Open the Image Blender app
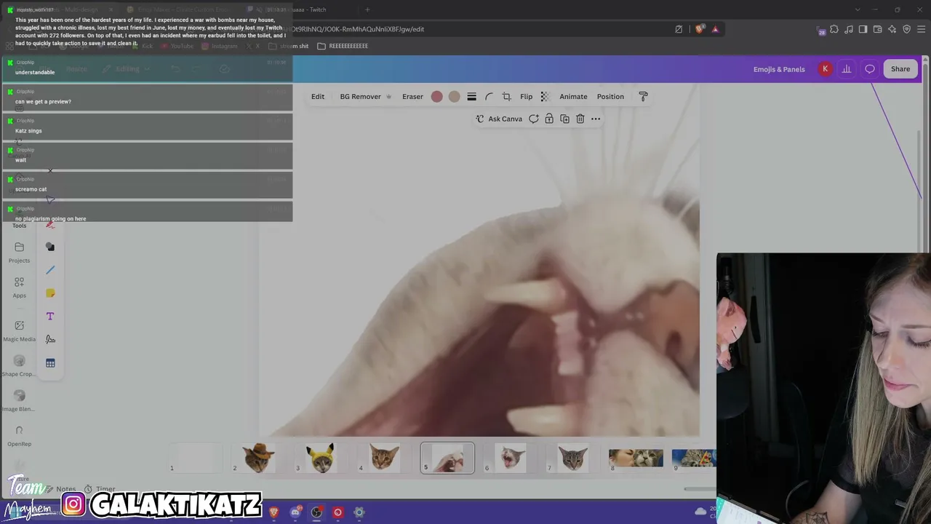Screen dimensions: 931x524 coord(19,400)
